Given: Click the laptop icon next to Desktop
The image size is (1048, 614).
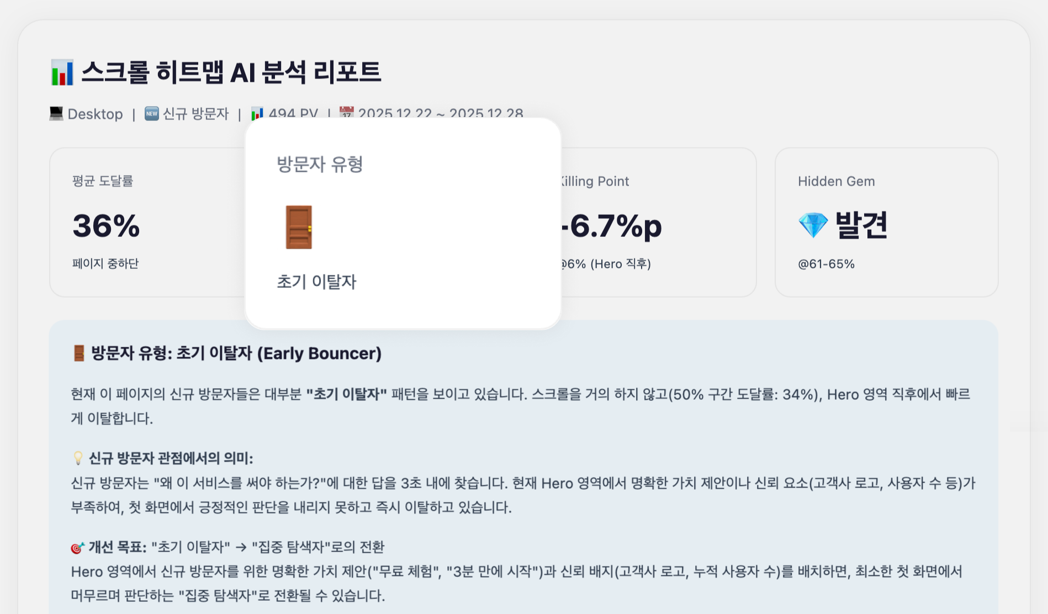Looking at the screenshot, I should [x=56, y=113].
